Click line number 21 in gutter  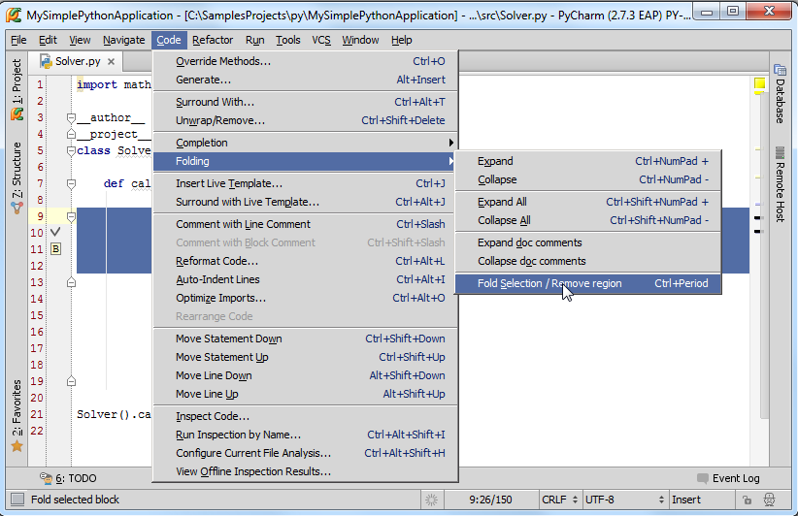click(x=37, y=414)
